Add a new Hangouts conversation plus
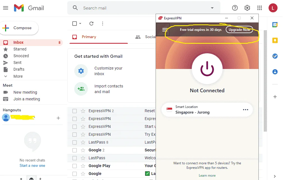The image size is (291, 180). pyautogui.click(x=58, y=118)
